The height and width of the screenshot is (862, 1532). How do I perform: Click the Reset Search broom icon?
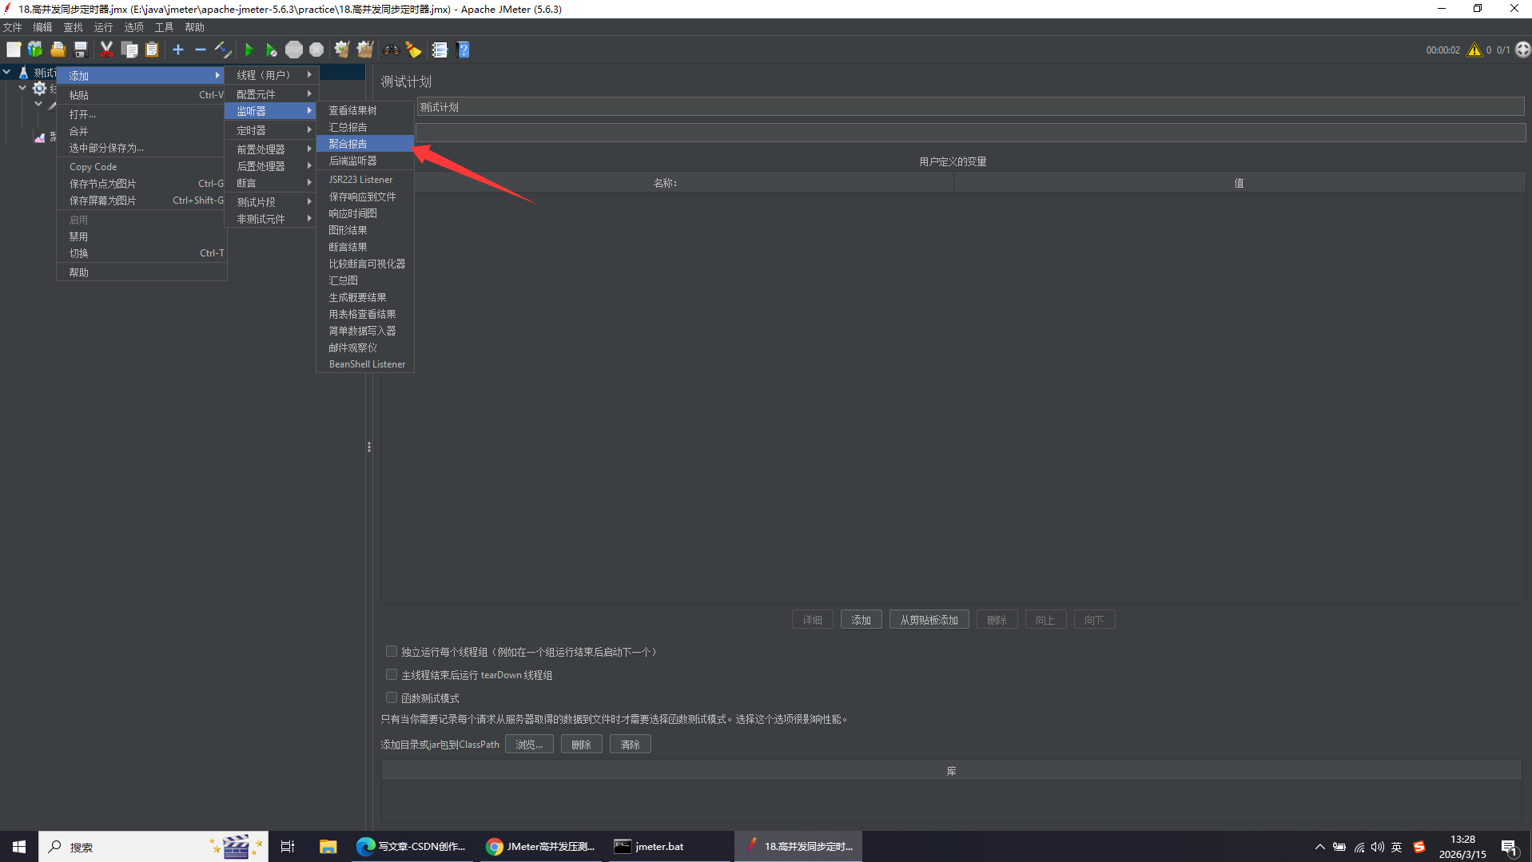click(x=413, y=50)
